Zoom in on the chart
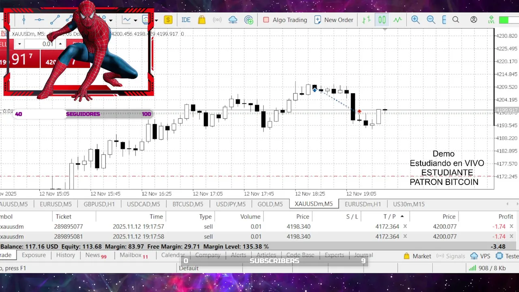The height and width of the screenshot is (292, 519). click(x=415, y=19)
